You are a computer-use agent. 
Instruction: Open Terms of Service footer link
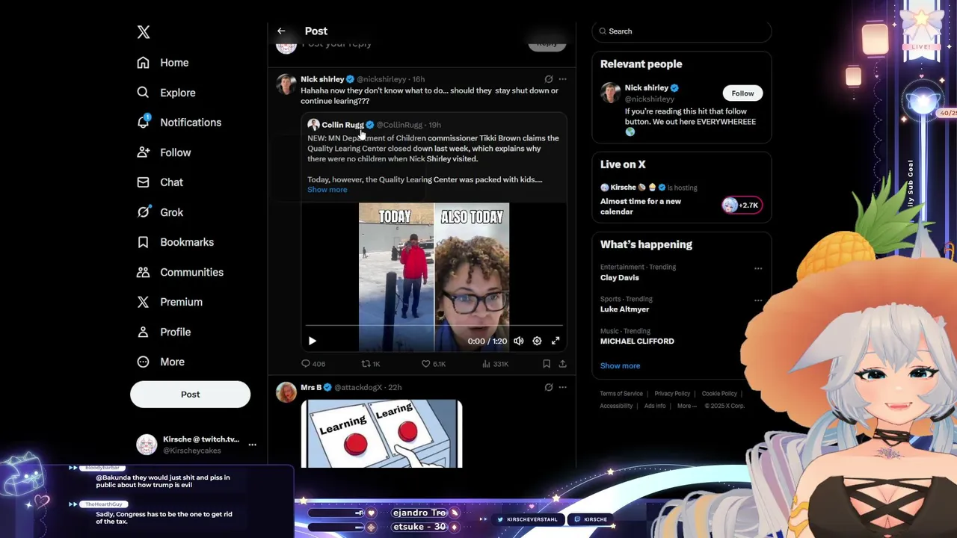(621, 394)
